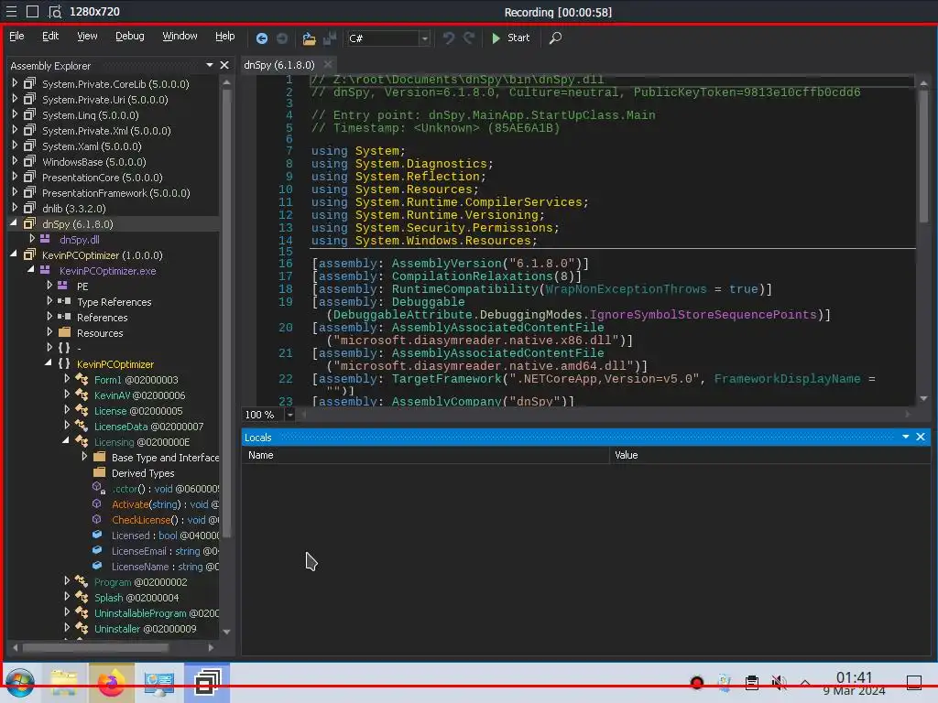Open the C# language dropdown
This screenshot has height=703, width=938.
(425, 38)
